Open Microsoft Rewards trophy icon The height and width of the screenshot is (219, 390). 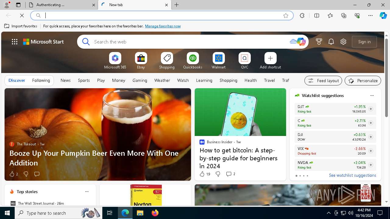pos(319,42)
